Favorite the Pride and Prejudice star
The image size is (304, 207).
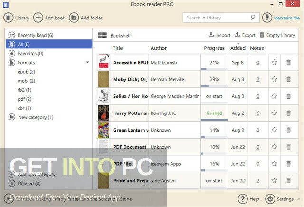point(274,180)
